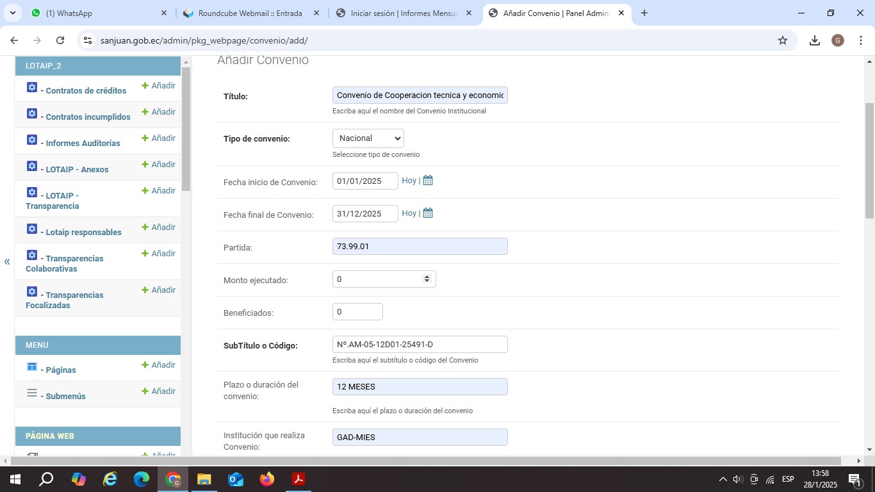Viewport: 875px width, 492px height.
Task: Expand the Tipo de convenio dropdown
Action: pyautogui.click(x=368, y=138)
